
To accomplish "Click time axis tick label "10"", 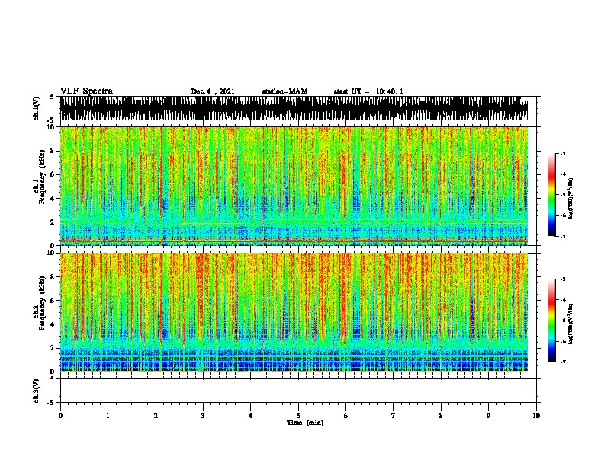I will pyautogui.click(x=536, y=416).
